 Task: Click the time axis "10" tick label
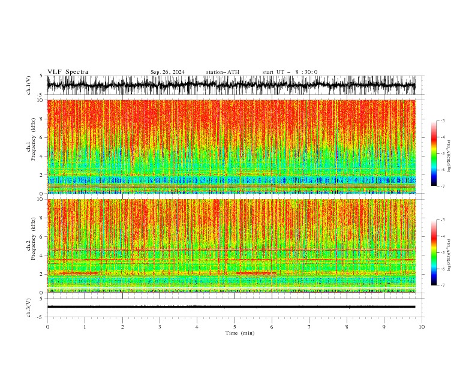[x=422, y=327]
